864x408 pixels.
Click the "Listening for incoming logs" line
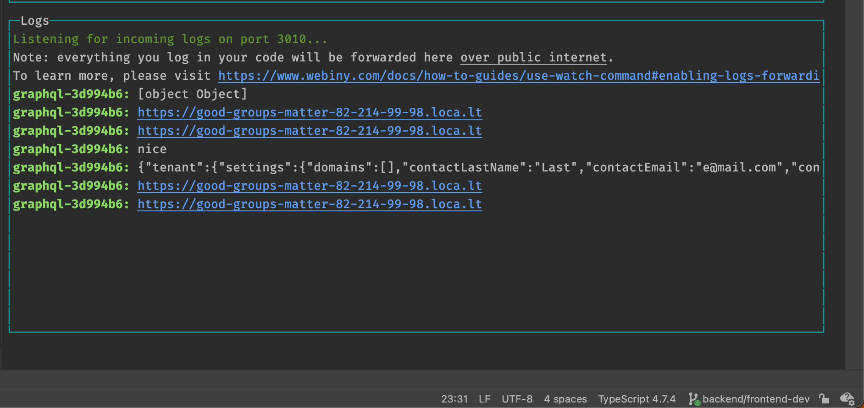coord(170,39)
